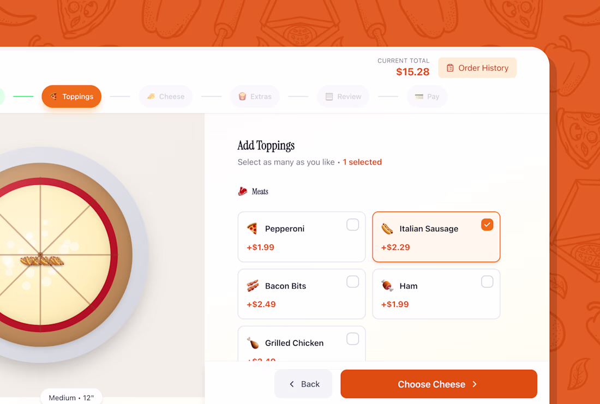Uncheck the Italian Sausage checkbox
600x404 pixels.
pyautogui.click(x=487, y=225)
